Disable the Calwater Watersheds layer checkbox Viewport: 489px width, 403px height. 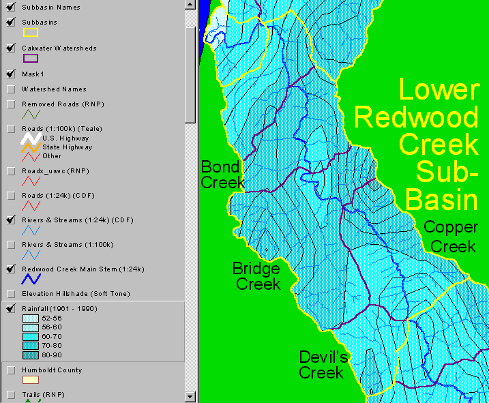11,48
